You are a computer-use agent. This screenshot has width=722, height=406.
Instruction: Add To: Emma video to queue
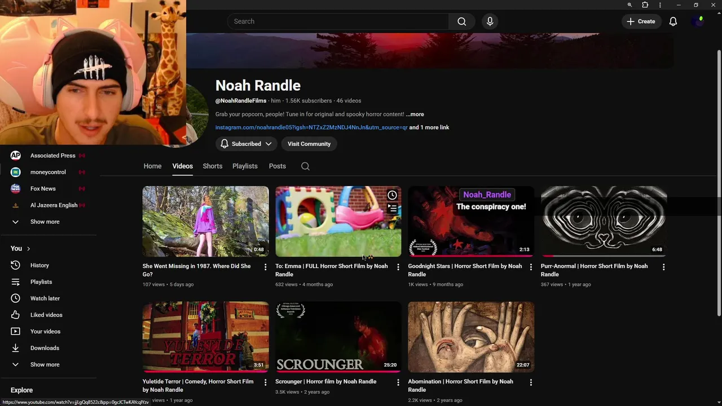tap(392, 208)
